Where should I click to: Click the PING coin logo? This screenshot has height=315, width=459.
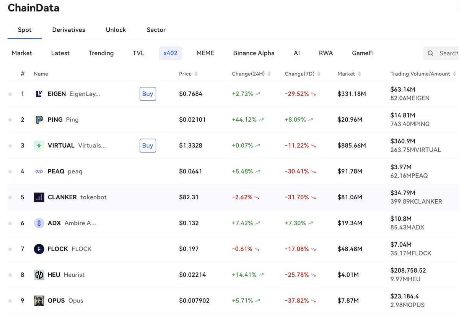pyautogui.click(x=39, y=120)
